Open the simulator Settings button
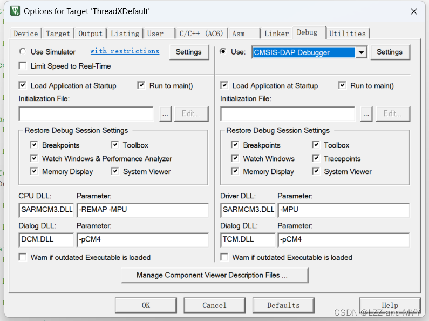 click(x=188, y=52)
